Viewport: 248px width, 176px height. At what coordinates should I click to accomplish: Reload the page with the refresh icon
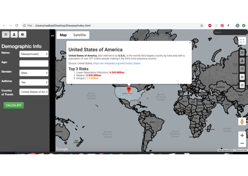[17, 26]
